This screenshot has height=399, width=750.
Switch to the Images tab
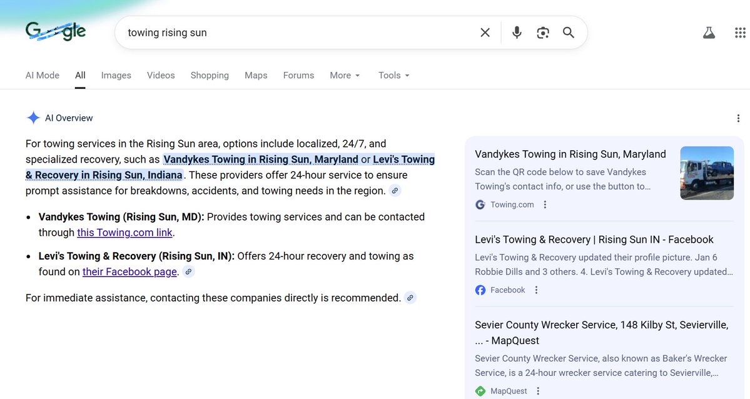[116, 75]
